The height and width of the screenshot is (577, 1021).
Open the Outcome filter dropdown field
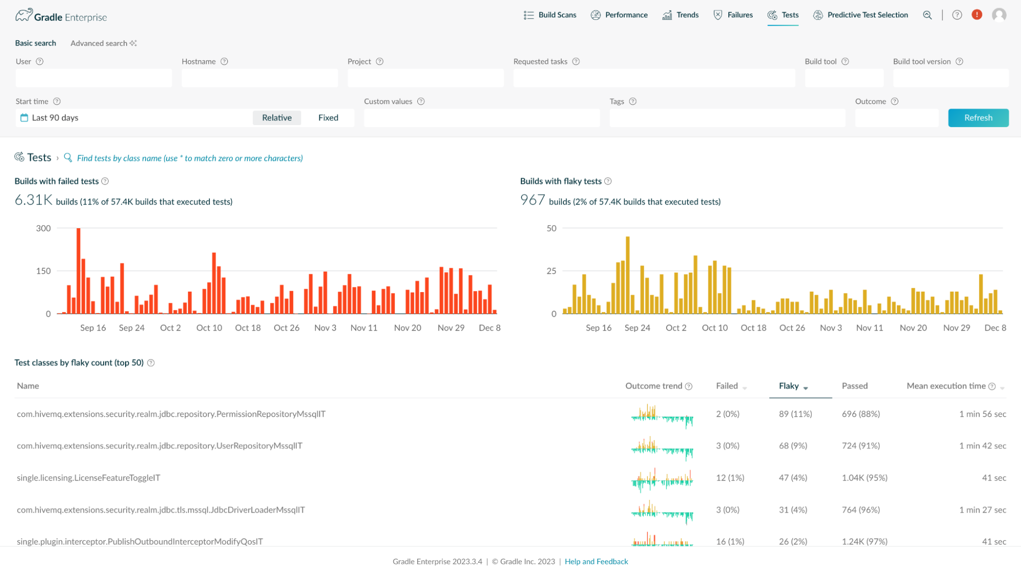896,118
